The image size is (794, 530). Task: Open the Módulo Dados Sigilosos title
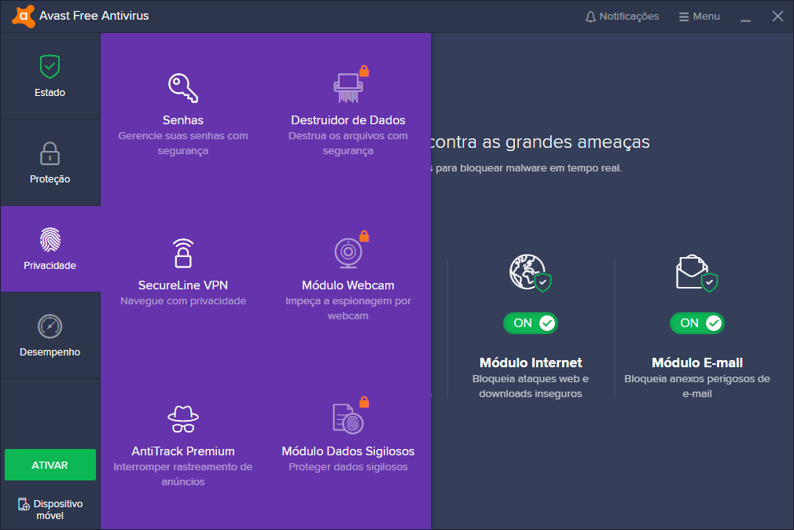(x=348, y=451)
